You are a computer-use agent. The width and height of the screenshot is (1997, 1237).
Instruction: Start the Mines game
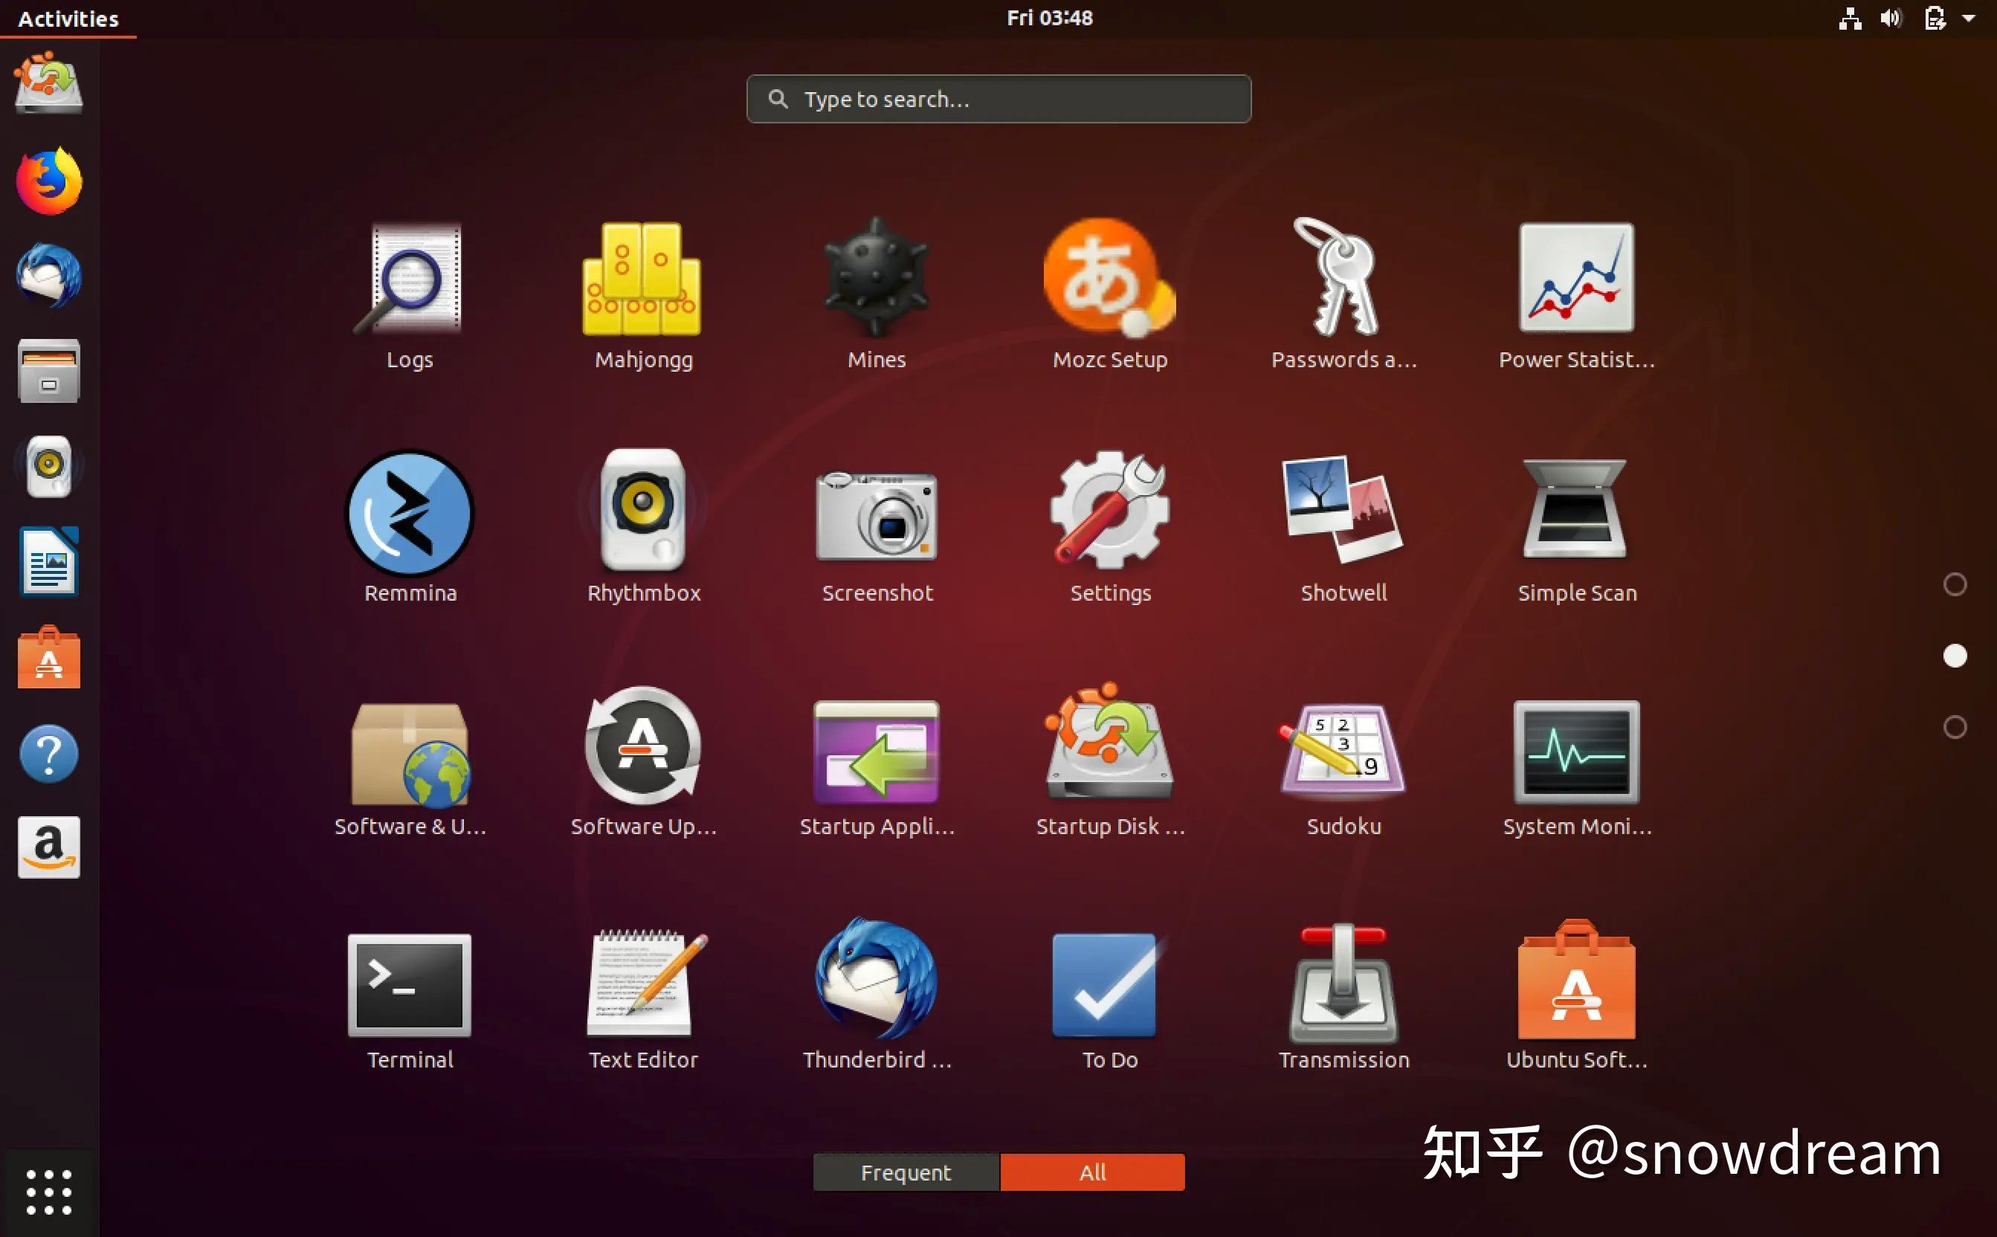[x=876, y=294]
